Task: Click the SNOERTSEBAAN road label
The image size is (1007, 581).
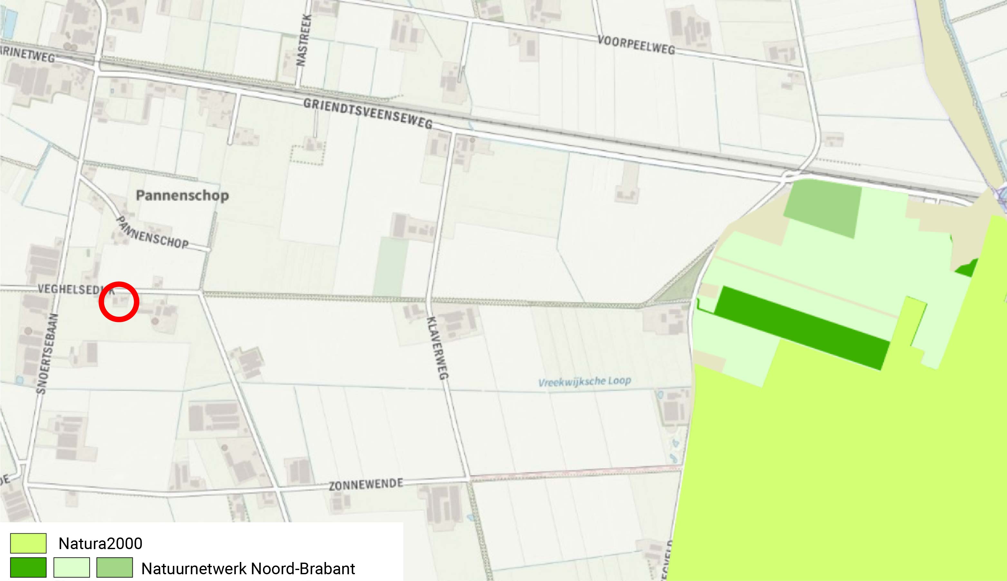Action: pyautogui.click(x=47, y=354)
